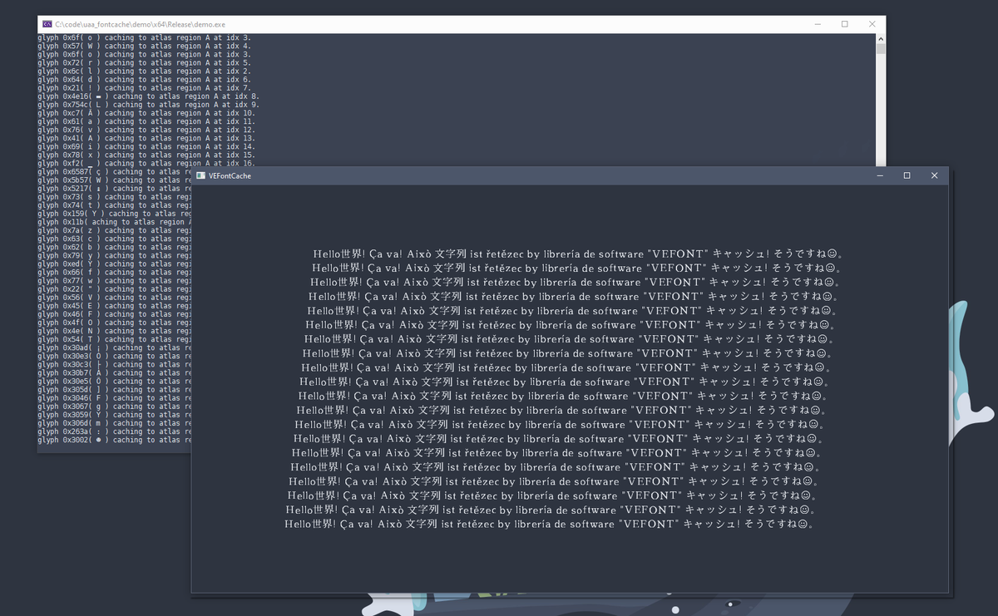Click console line starting glyph 0x5b57
998x616 pixels.
point(115,180)
